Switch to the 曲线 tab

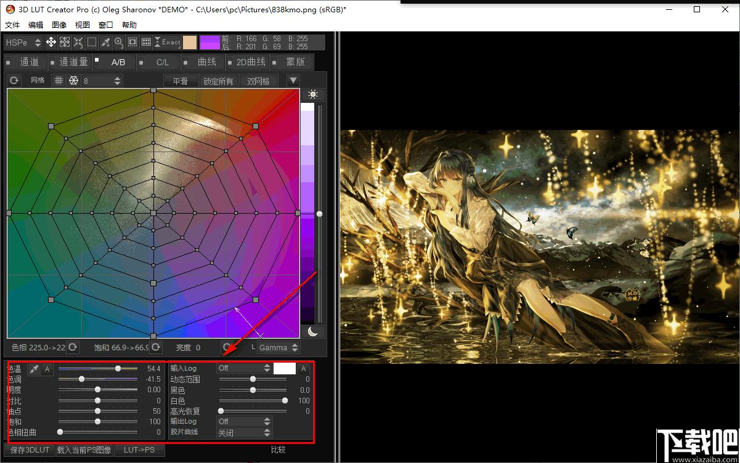(x=202, y=62)
